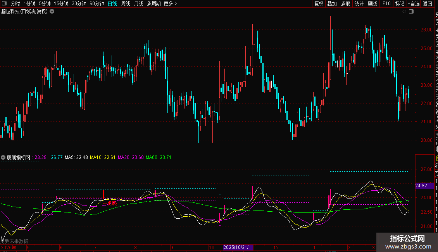Switch to the 分时 intraday view
The width and height of the screenshot is (438, 252).
coord(15,3)
